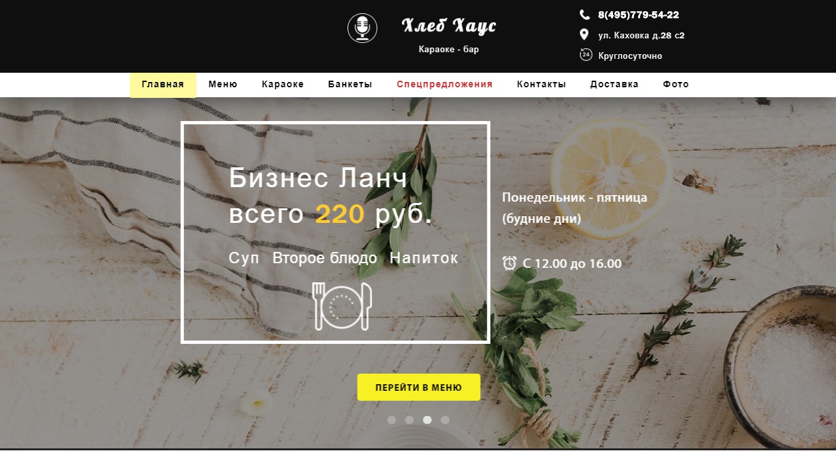Click the fork and plate icon
This screenshot has width=836, height=451.
pos(342,306)
